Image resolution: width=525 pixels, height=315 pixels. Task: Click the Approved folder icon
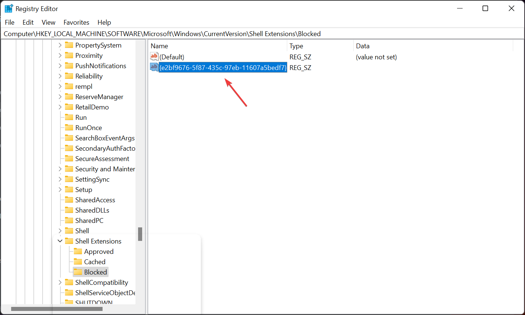click(78, 251)
